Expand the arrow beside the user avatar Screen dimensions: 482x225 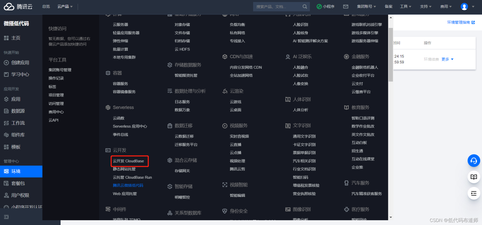(473, 7)
